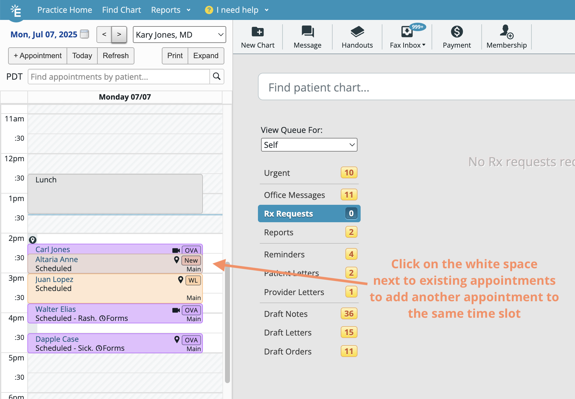The image size is (575, 399).
Task: Open the Kary Jones, MD provider dropdown
Action: 179,35
